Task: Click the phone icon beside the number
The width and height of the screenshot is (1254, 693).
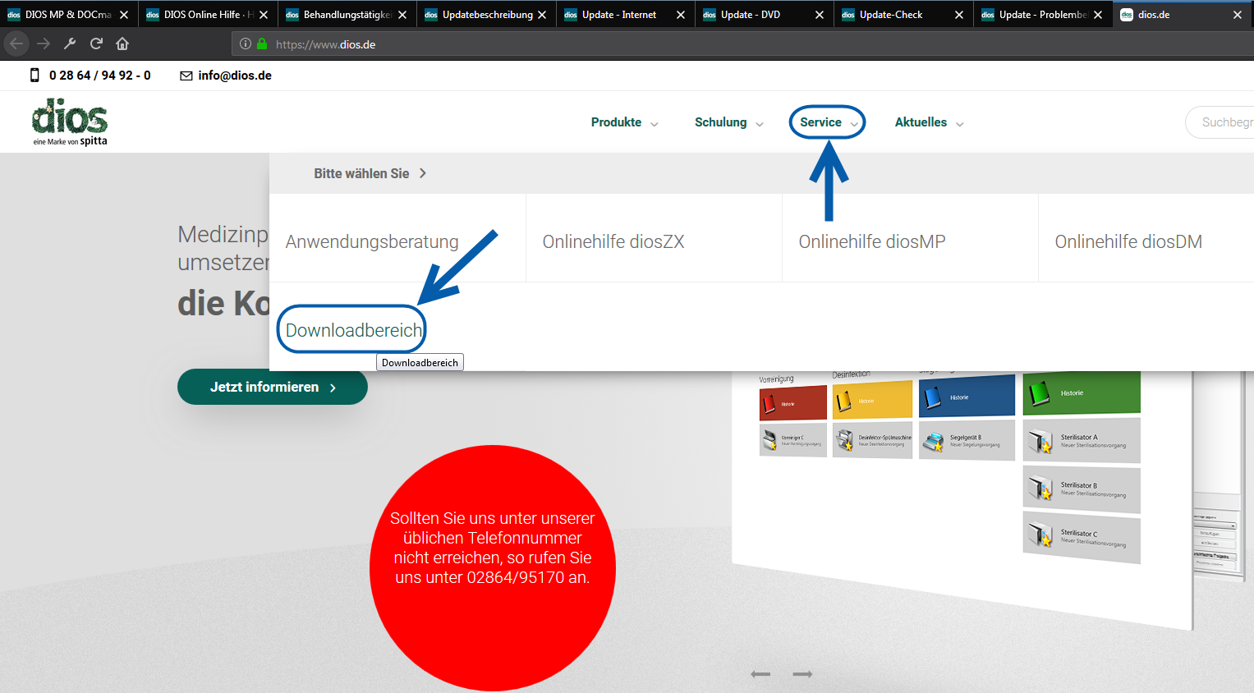Action: (x=34, y=76)
